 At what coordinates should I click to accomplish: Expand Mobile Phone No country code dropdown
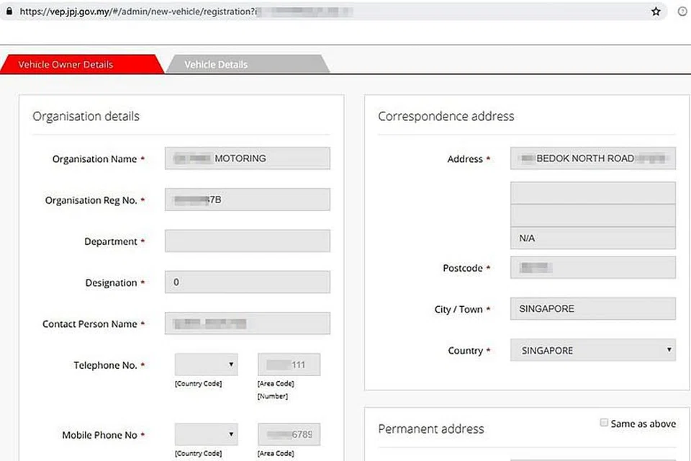[x=206, y=434]
